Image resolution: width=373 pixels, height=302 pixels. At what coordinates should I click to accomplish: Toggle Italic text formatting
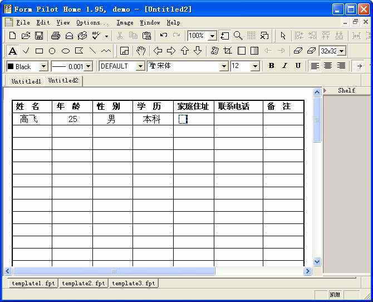point(284,66)
